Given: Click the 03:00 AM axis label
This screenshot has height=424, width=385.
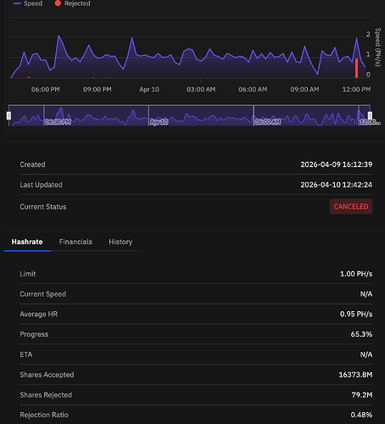Looking at the screenshot, I should tap(201, 90).
